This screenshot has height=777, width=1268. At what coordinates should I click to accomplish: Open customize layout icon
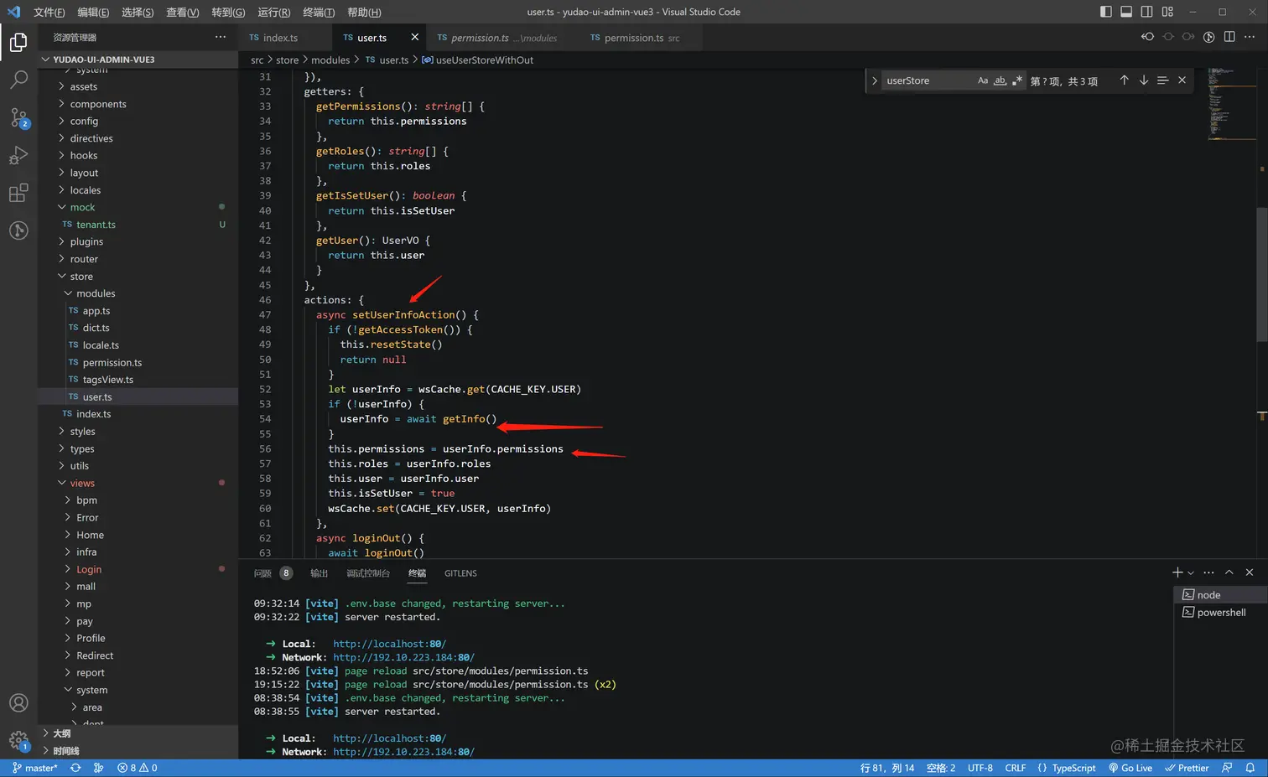[1167, 12]
